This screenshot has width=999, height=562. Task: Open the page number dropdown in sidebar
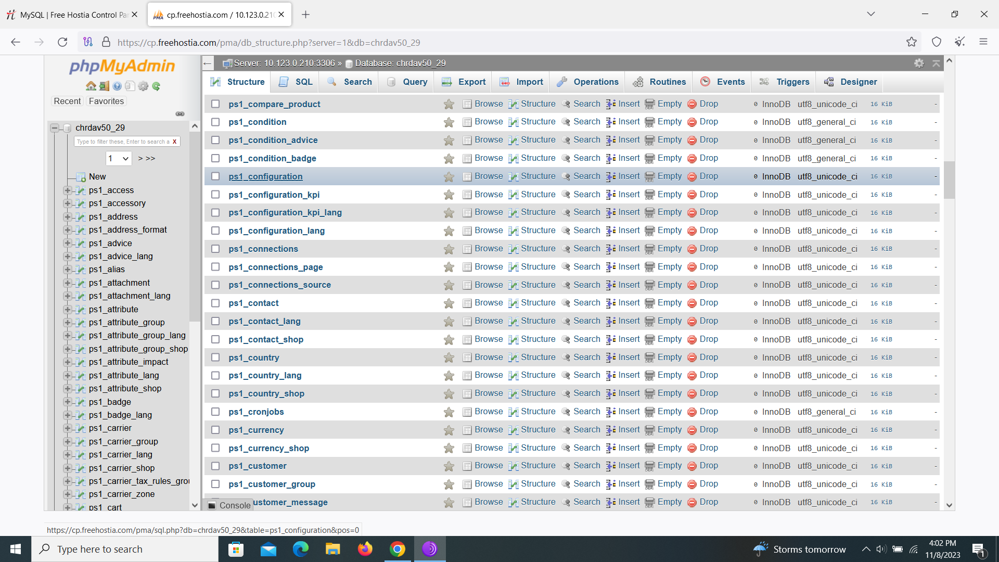point(119,158)
